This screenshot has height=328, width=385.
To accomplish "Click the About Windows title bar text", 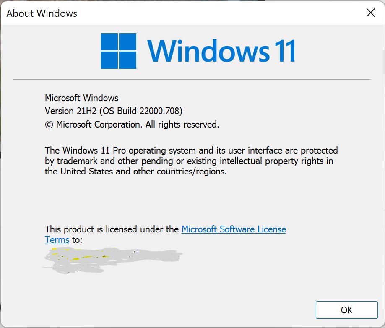I will 42,13.
